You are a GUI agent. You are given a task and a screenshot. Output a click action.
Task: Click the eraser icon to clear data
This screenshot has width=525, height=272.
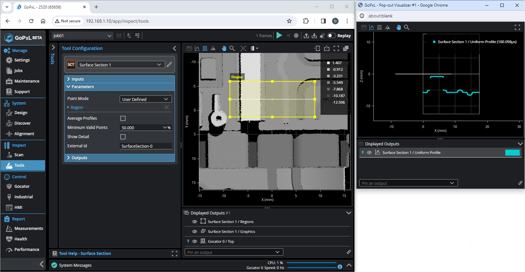[322, 36]
